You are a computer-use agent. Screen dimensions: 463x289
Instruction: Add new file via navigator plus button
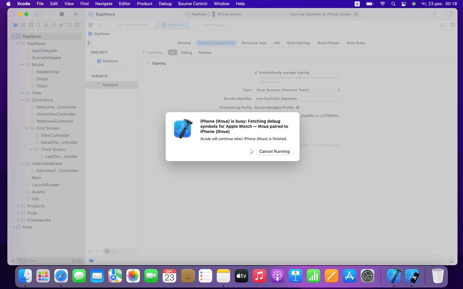(x=13, y=261)
